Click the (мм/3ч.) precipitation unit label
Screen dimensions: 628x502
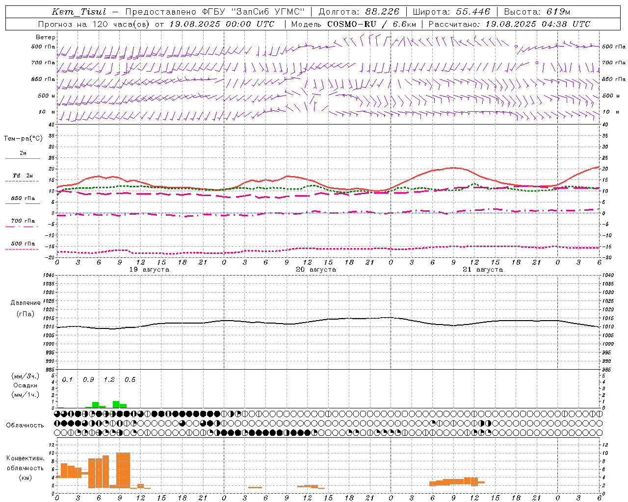[x=25, y=376]
